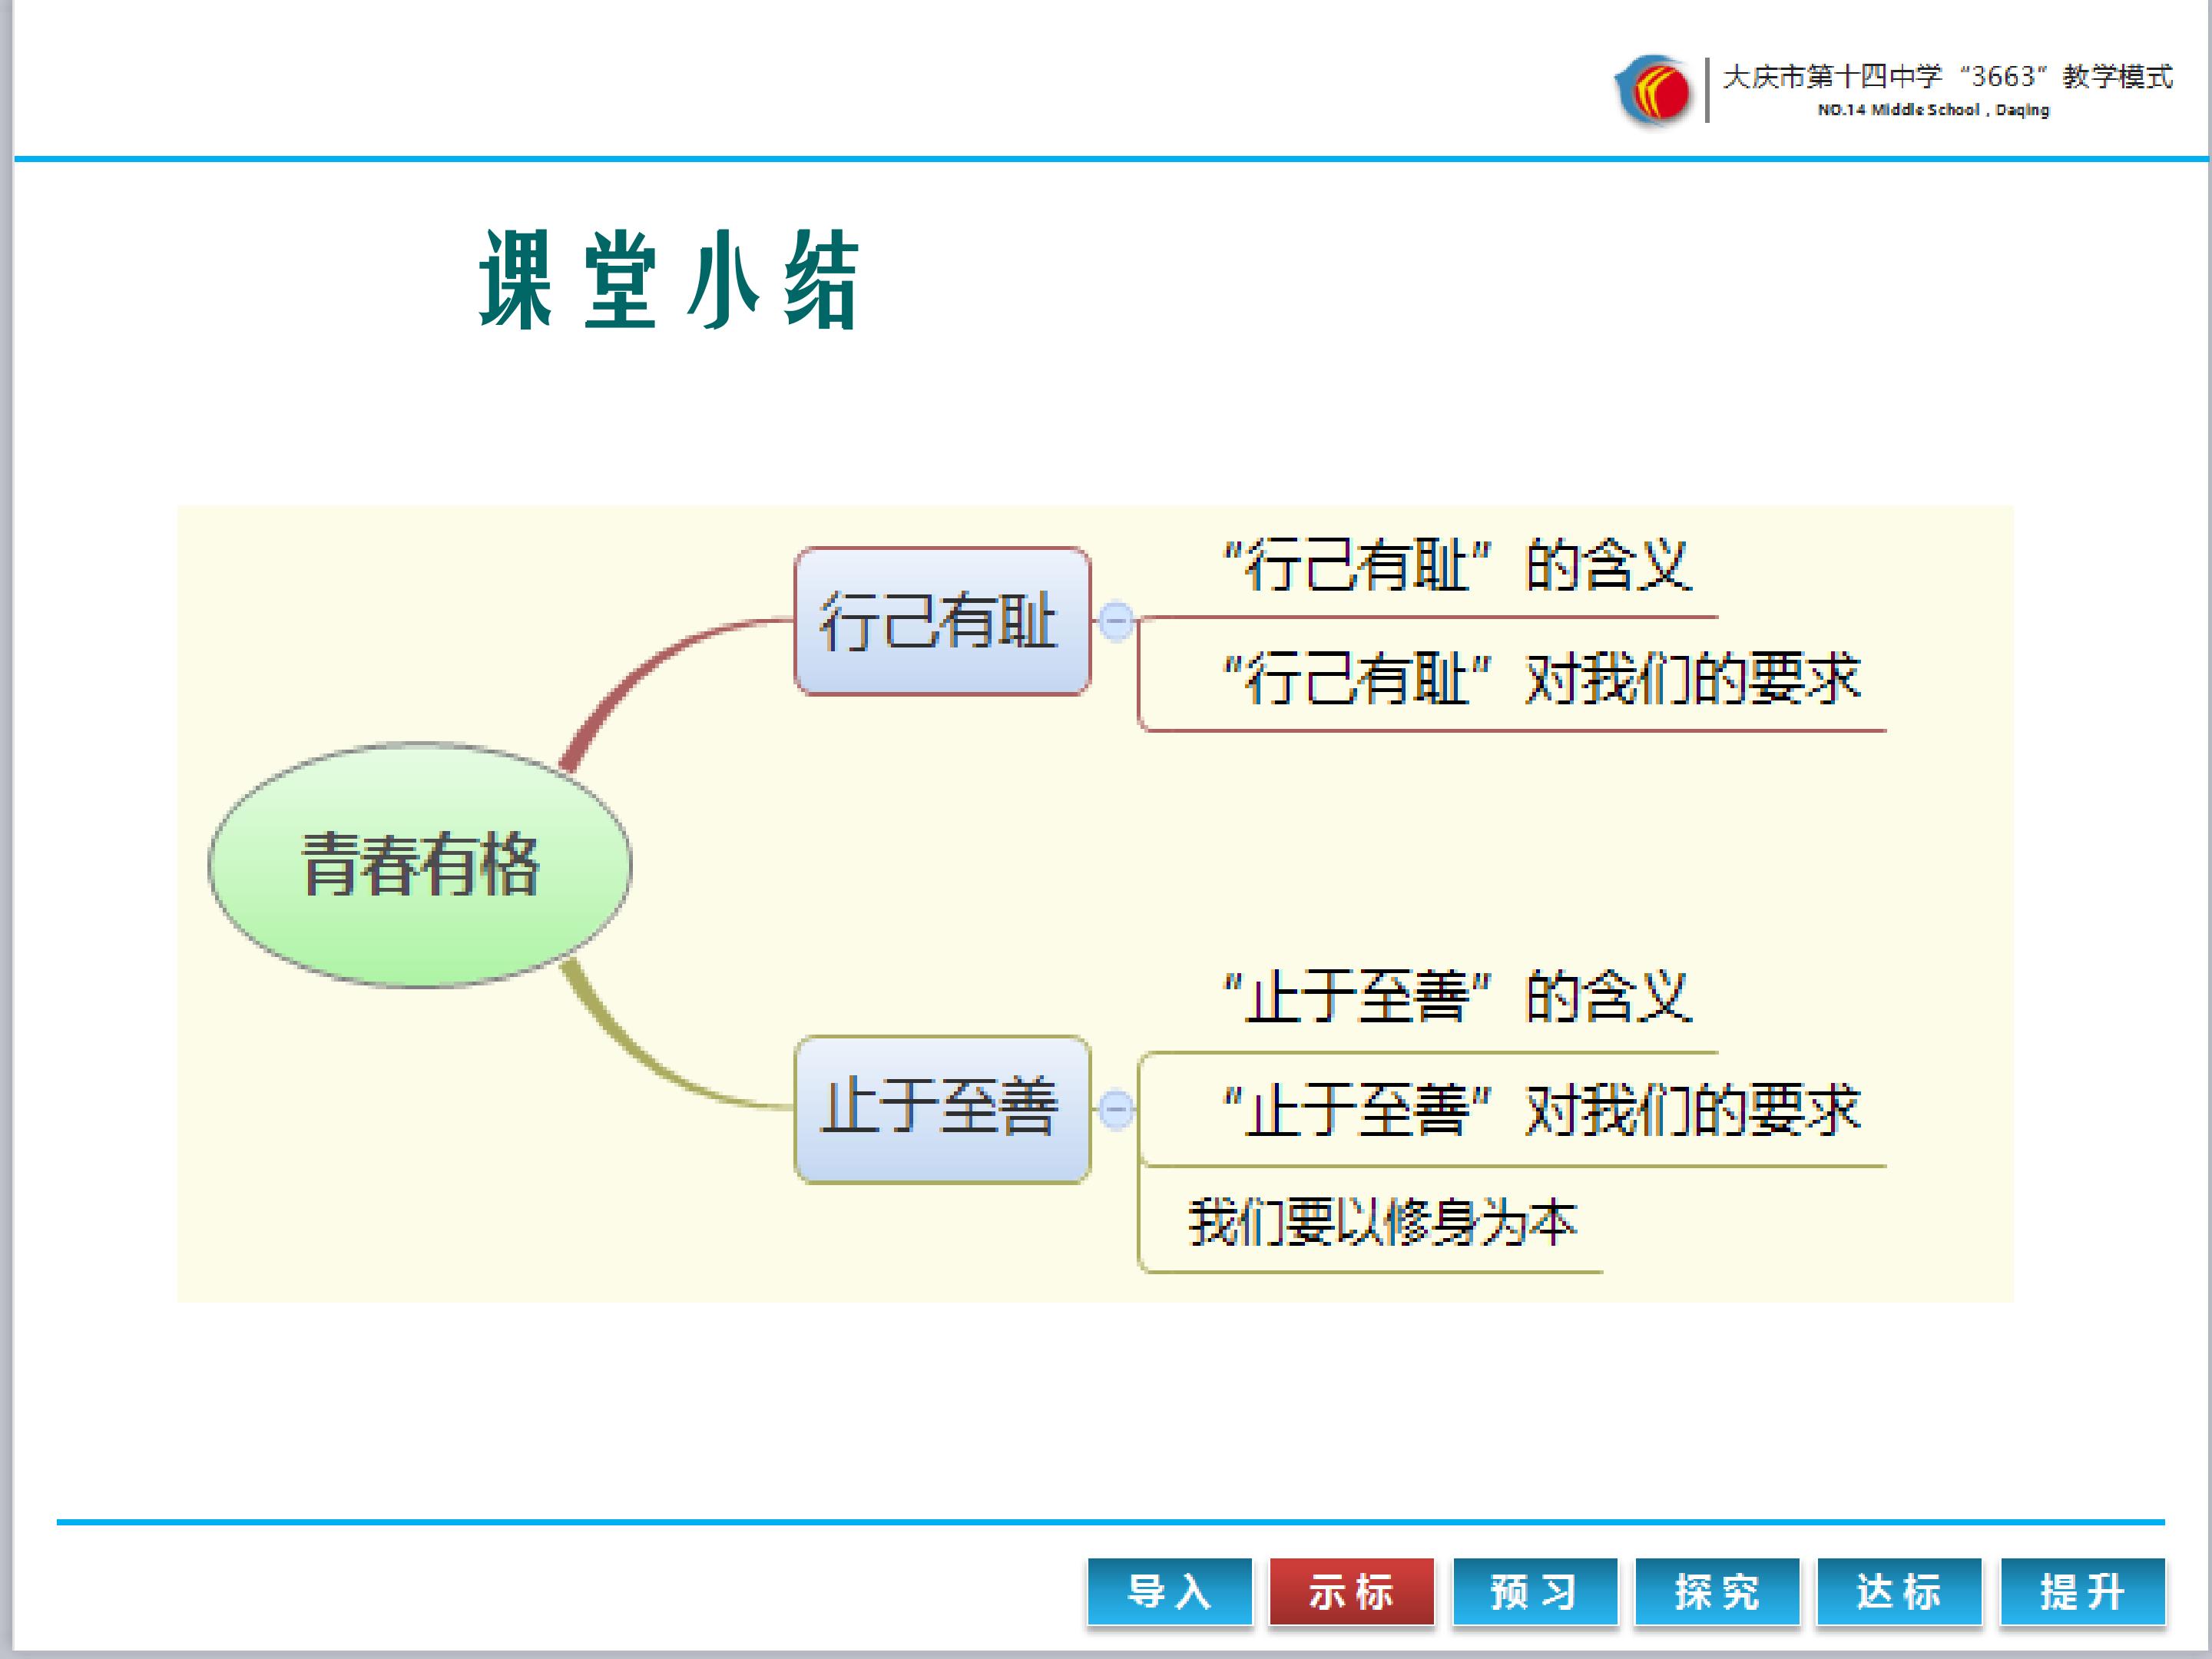Collapse the 止于至善 branch toggle
Image resolution: width=2212 pixels, height=1659 pixels.
point(1116,1109)
